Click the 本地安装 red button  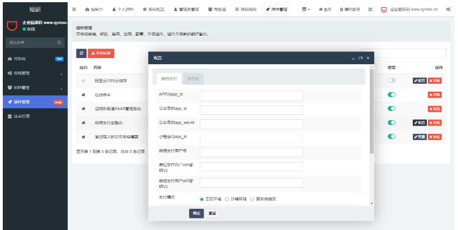coord(101,53)
